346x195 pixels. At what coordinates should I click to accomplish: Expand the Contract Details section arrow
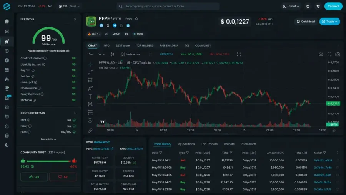[75, 113]
